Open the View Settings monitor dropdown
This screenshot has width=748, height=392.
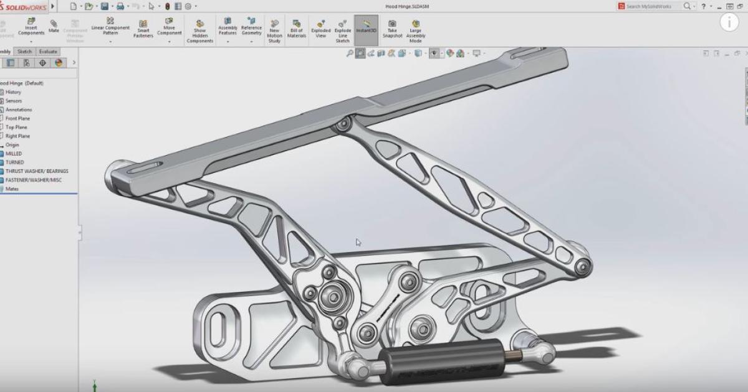477,54
